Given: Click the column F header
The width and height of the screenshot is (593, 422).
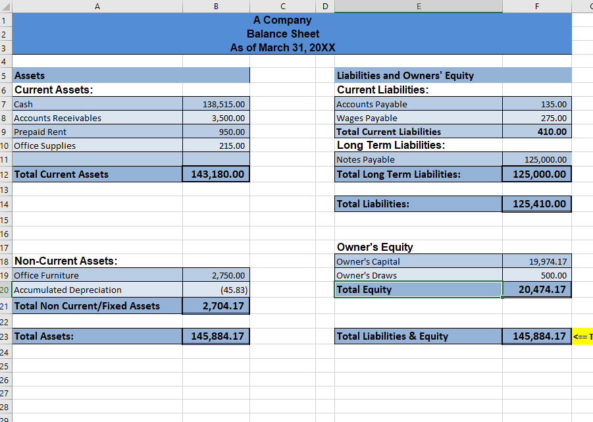Looking at the screenshot, I should (x=536, y=6).
